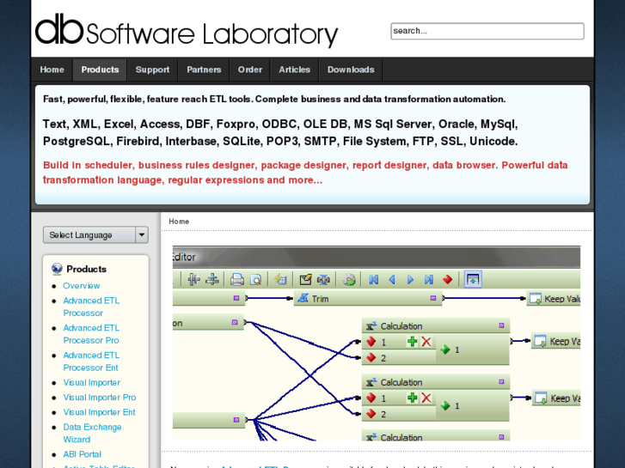The width and height of the screenshot is (625, 468).
Task: Click the table lightning icon in toolbar
Action: (280, 279)
